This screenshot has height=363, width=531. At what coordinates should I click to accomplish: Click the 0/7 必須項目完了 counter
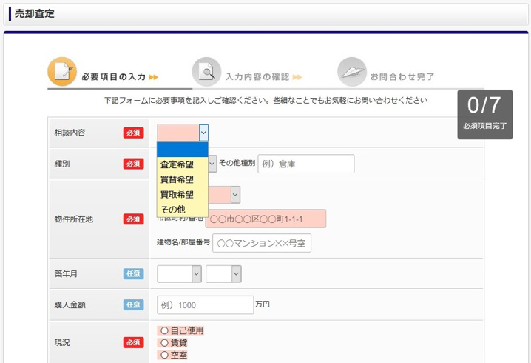[485, 114]
